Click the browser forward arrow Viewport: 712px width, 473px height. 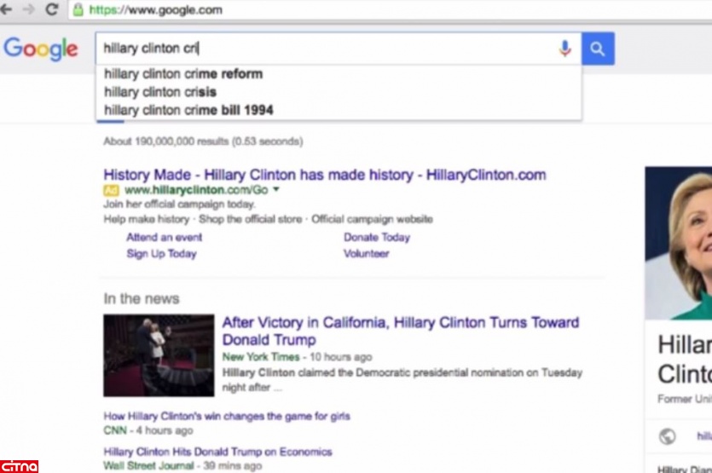tap(28, 9)
